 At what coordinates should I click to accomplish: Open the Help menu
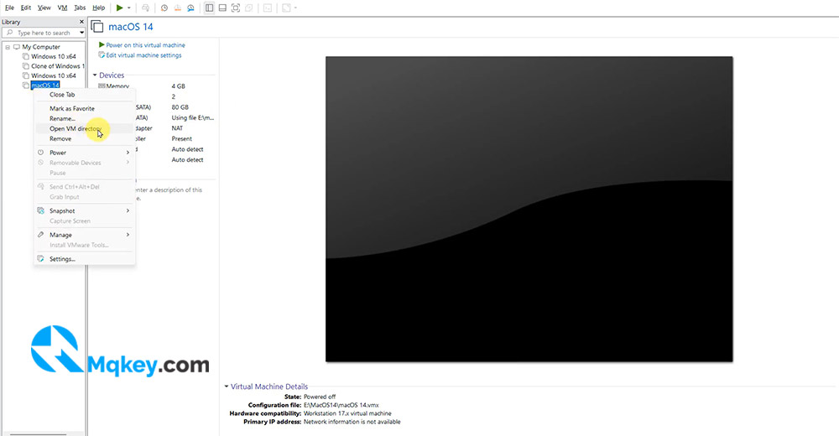[x=98, y=8]
